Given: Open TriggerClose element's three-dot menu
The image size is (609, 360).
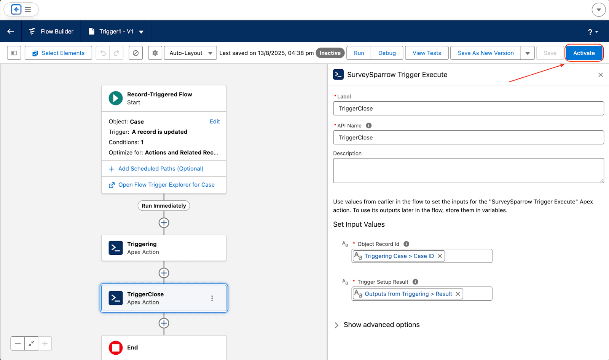Looking at the screenshot, I should coord(212,298).
